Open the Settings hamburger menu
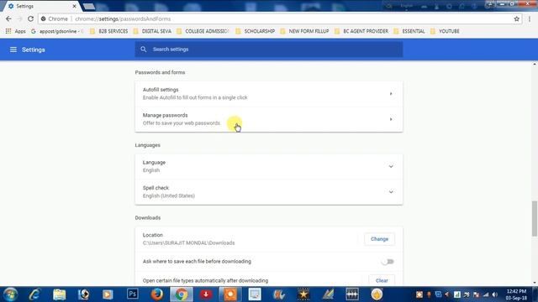The image size is (538, 302). click(13, 49)
